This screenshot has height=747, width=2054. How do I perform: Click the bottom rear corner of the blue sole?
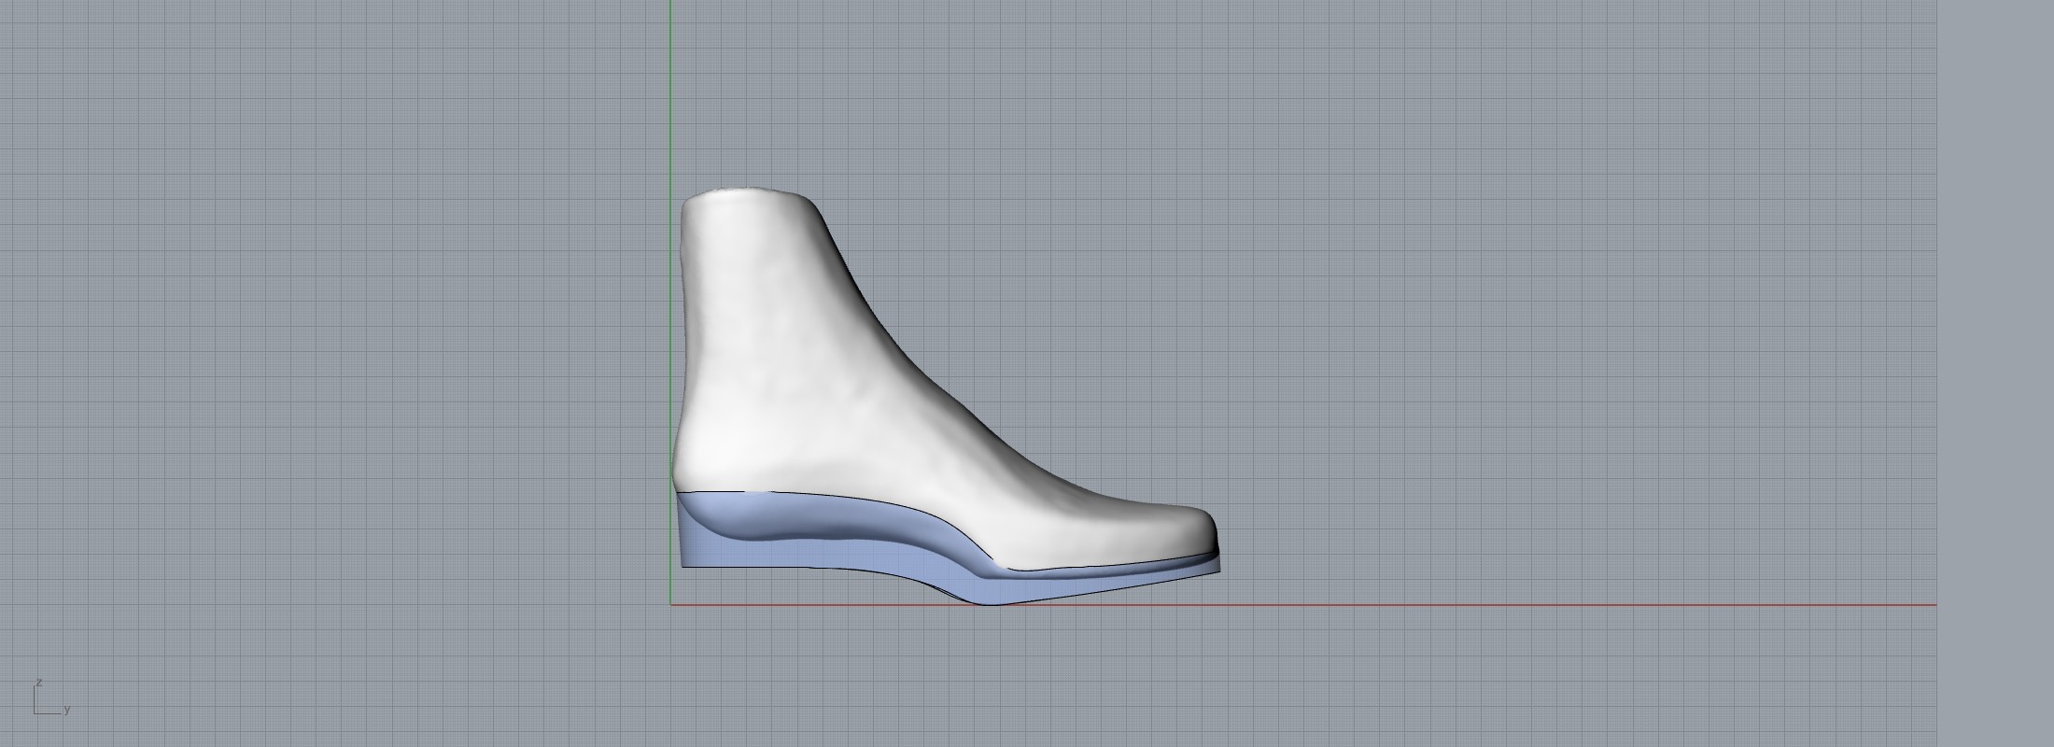point(683,563)
